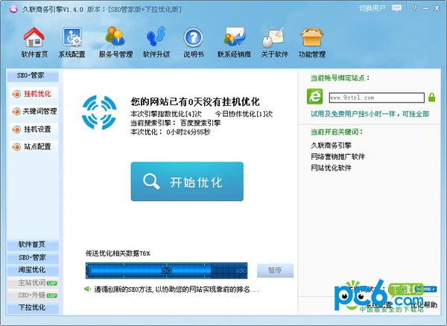Screen dimensions: 447x326
Task: Open the 说明书 manual help icon
Action: point(193,42)
